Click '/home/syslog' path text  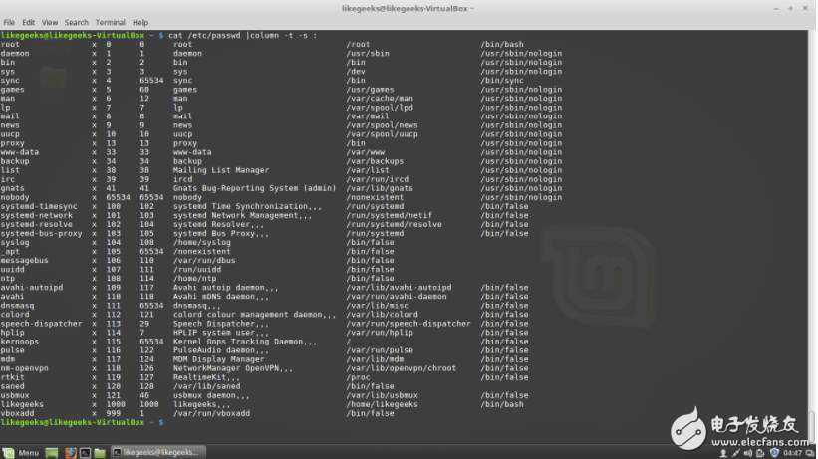(x=202, y=242)
